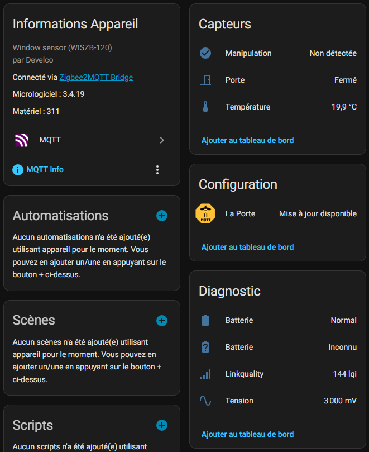Click the Linkquality signal bars icon
369x452 pixels.
205,374
